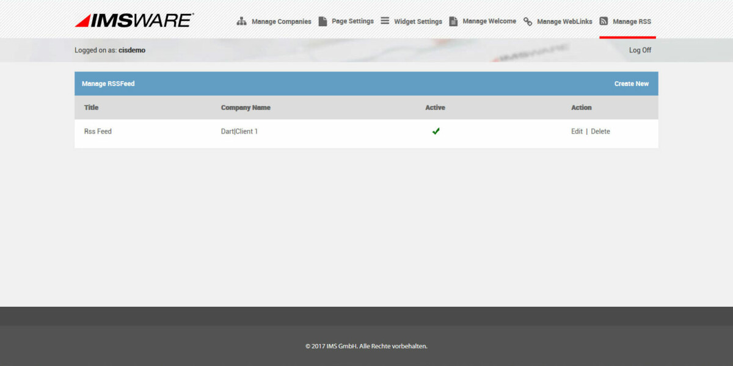
Task: Click the RSS feed icon beside Manage RSS
Action: [x=602, y=21]
